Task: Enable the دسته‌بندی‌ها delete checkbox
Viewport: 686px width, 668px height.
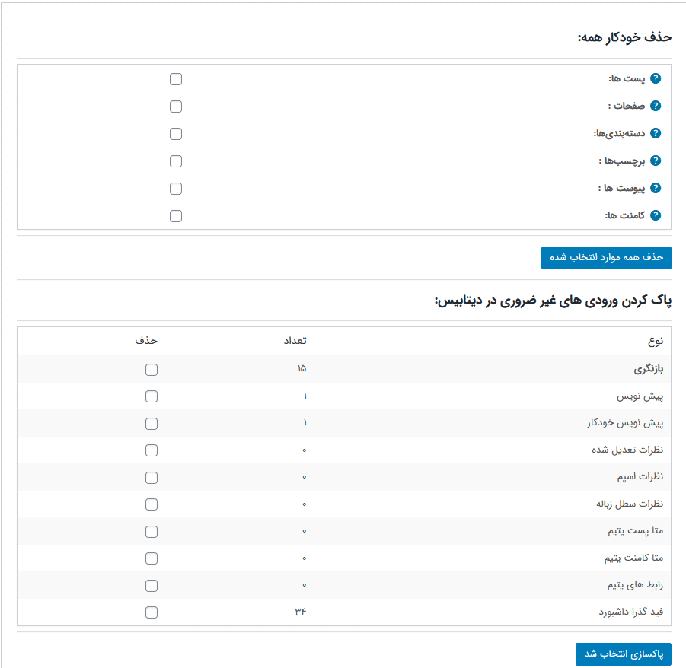Action: click(x=176, y=134)
